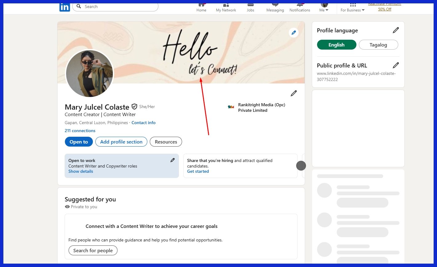Switch profile language to Tagalog
The image size is (437, 267).
pos(378,45)
